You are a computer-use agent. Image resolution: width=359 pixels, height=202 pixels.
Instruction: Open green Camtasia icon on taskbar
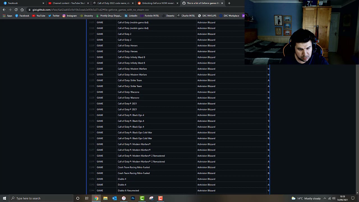pyautogui.click(x=142, y=198)
